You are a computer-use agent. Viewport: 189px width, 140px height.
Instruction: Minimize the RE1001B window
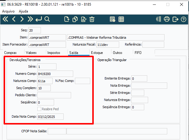pyautogui.click(x=154, y=4)
